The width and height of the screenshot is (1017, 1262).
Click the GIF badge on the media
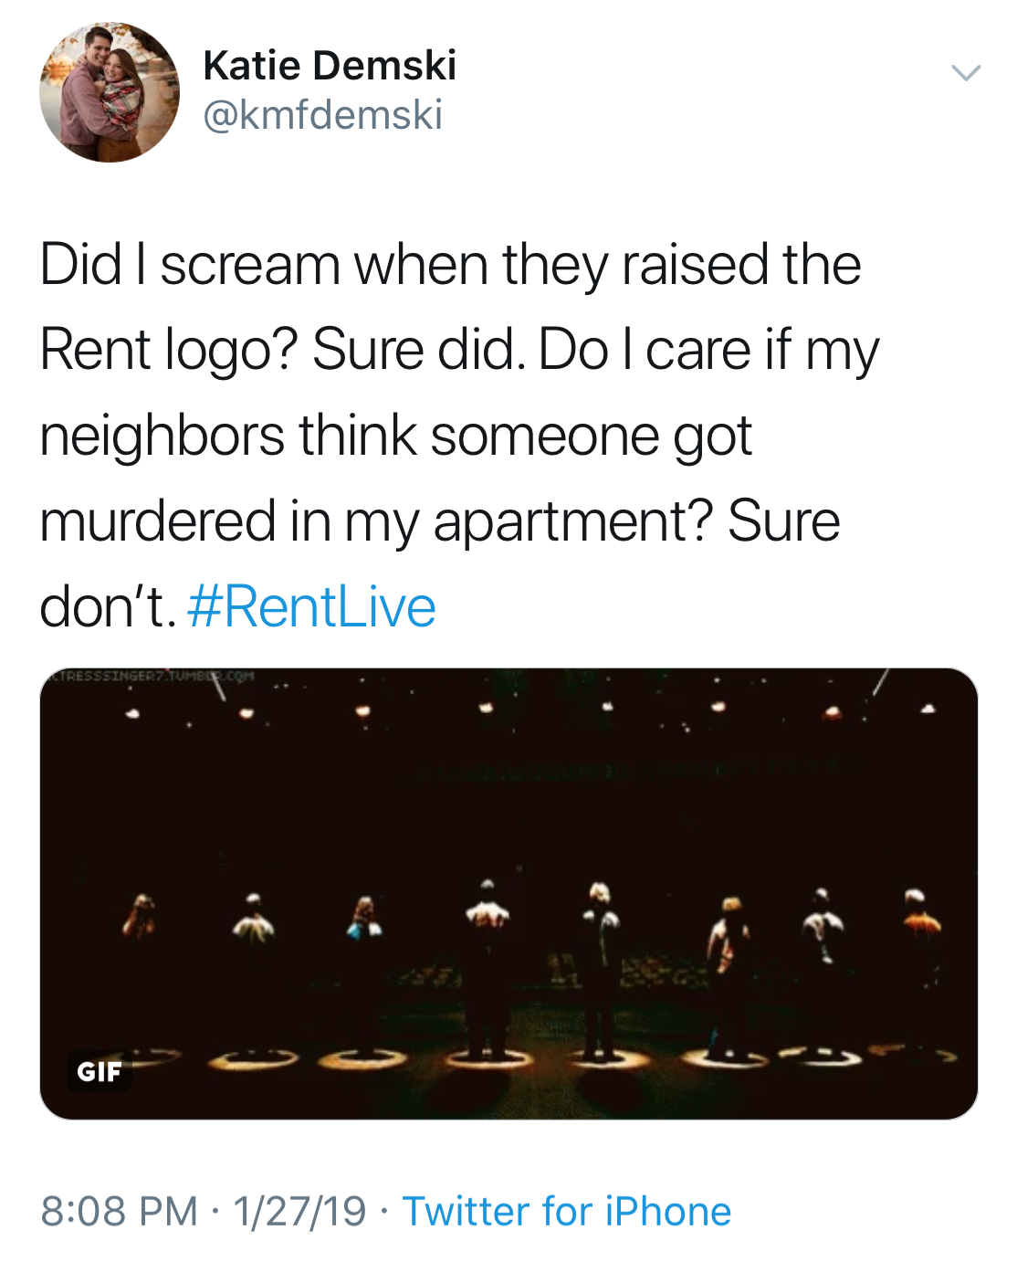pos(99,1071)
